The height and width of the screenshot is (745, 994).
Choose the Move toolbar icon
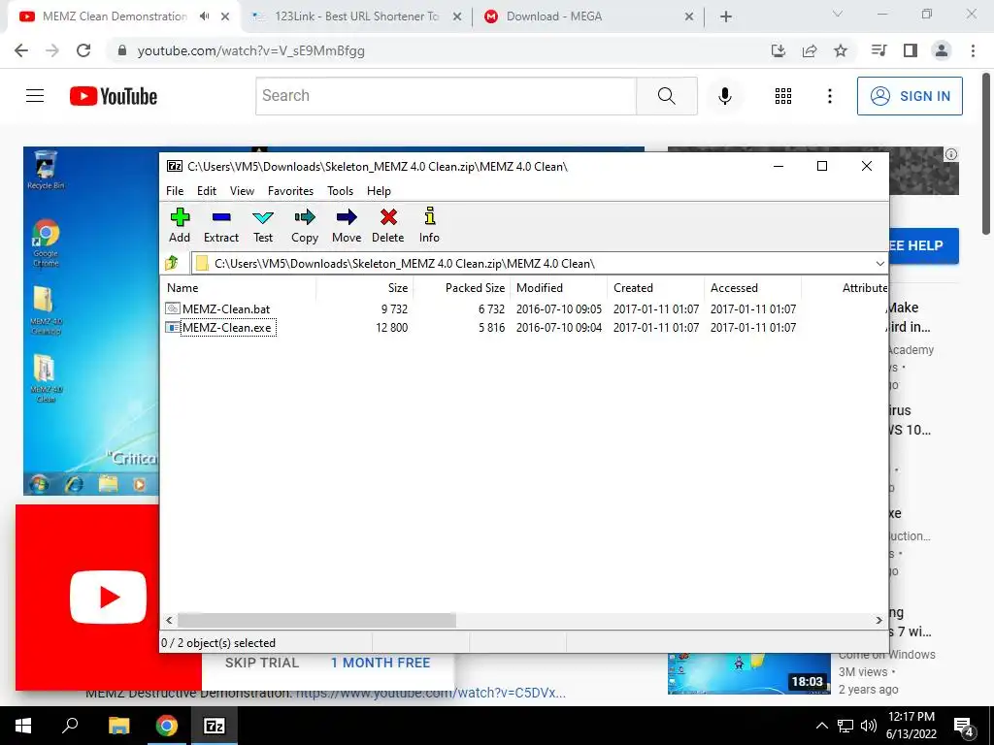[x=347, y=225]
